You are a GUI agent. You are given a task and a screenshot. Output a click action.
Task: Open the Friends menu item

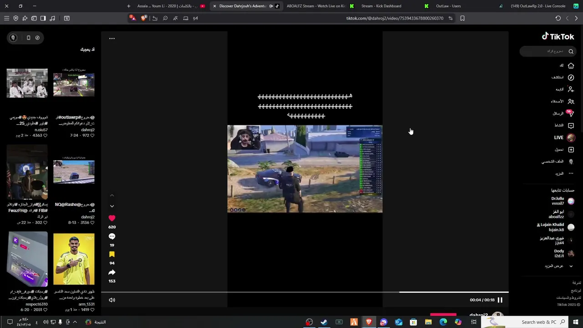pyautogui.click(x=563, y=101)
